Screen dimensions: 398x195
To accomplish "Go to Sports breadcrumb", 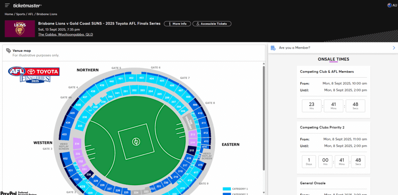I will [21, 14].
